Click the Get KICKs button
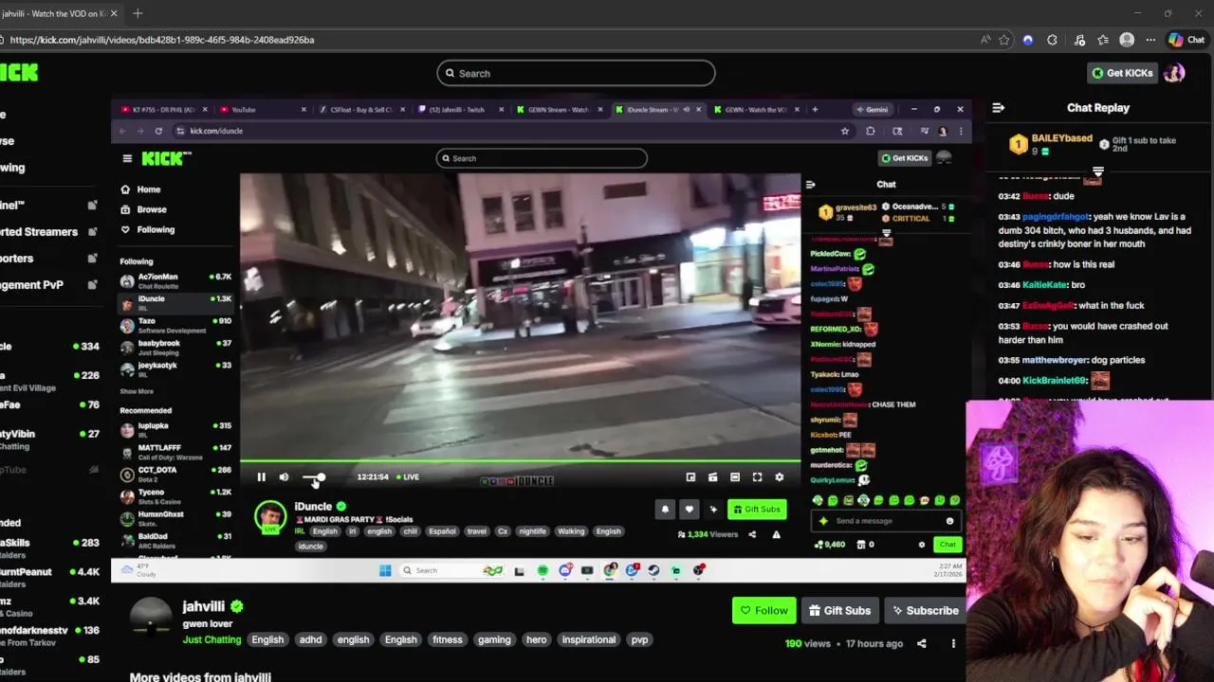 [1122, 73]
